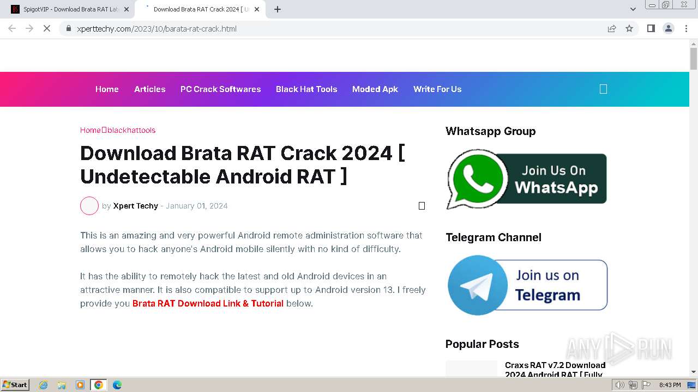
Task: View site info lock icon
Action: pos(69,28)
